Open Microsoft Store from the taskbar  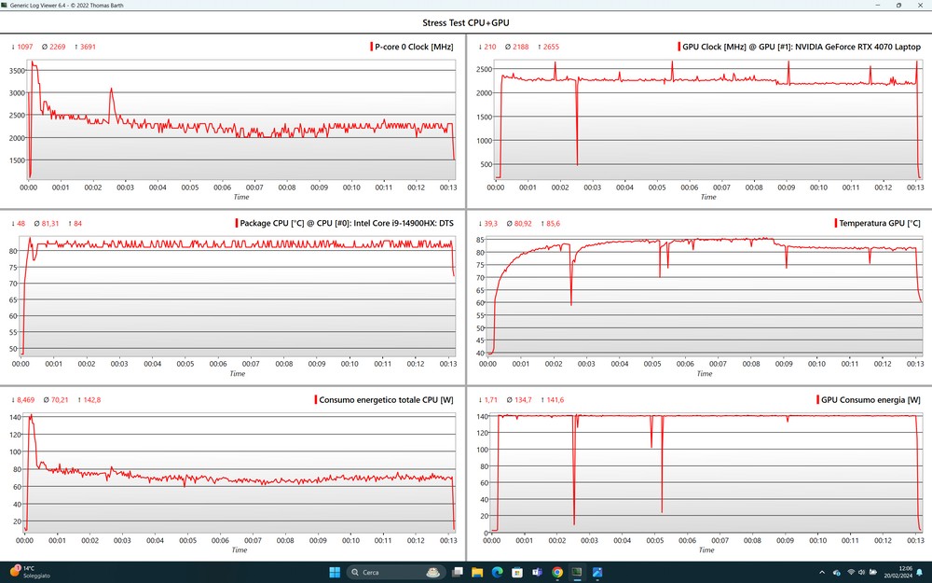point(517,572)
